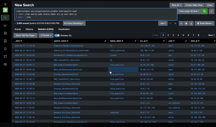216x127 pixels.
Task: Click Endpoint_NewServiceInstalled search name
Action: (68, 46)
